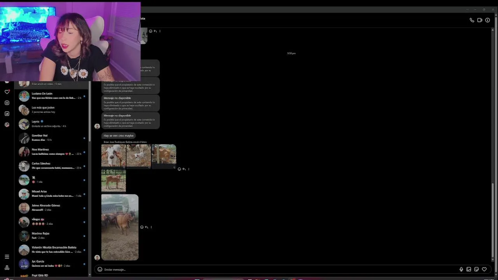This screenshot has height=280, width=498.
Task: Click the last 'Mensaje no disponible' bubble
Action: [x=131, y=121]
